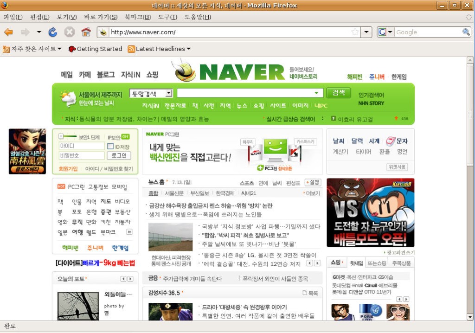Click the browser Back arrow button

pyautogui.click(x=8, y=32)
